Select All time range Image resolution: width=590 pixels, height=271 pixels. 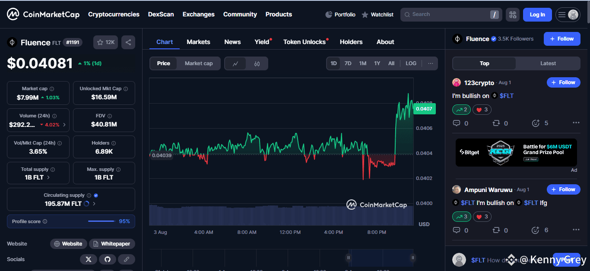[x=391, y=63]
